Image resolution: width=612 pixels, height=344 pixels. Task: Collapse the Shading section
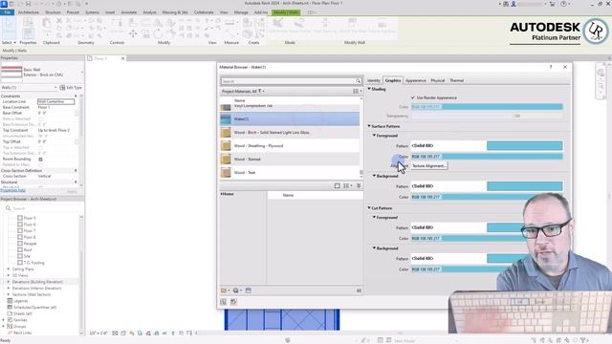click(369, 89)
